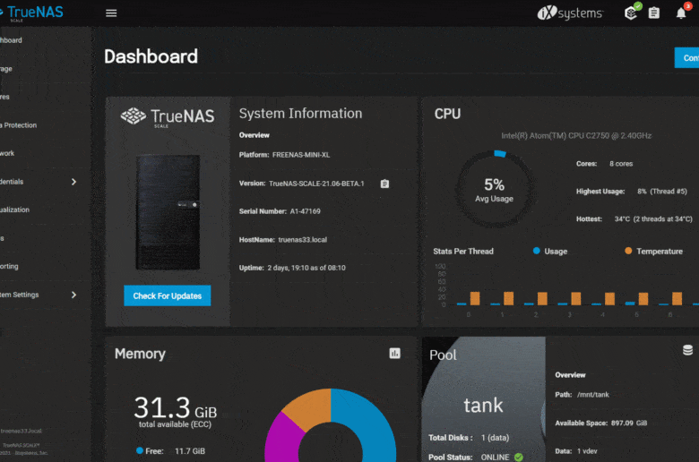This screenshot has height=462, width=699.
Task: Click the hostname truenas33.local
Action: (303, 240)
